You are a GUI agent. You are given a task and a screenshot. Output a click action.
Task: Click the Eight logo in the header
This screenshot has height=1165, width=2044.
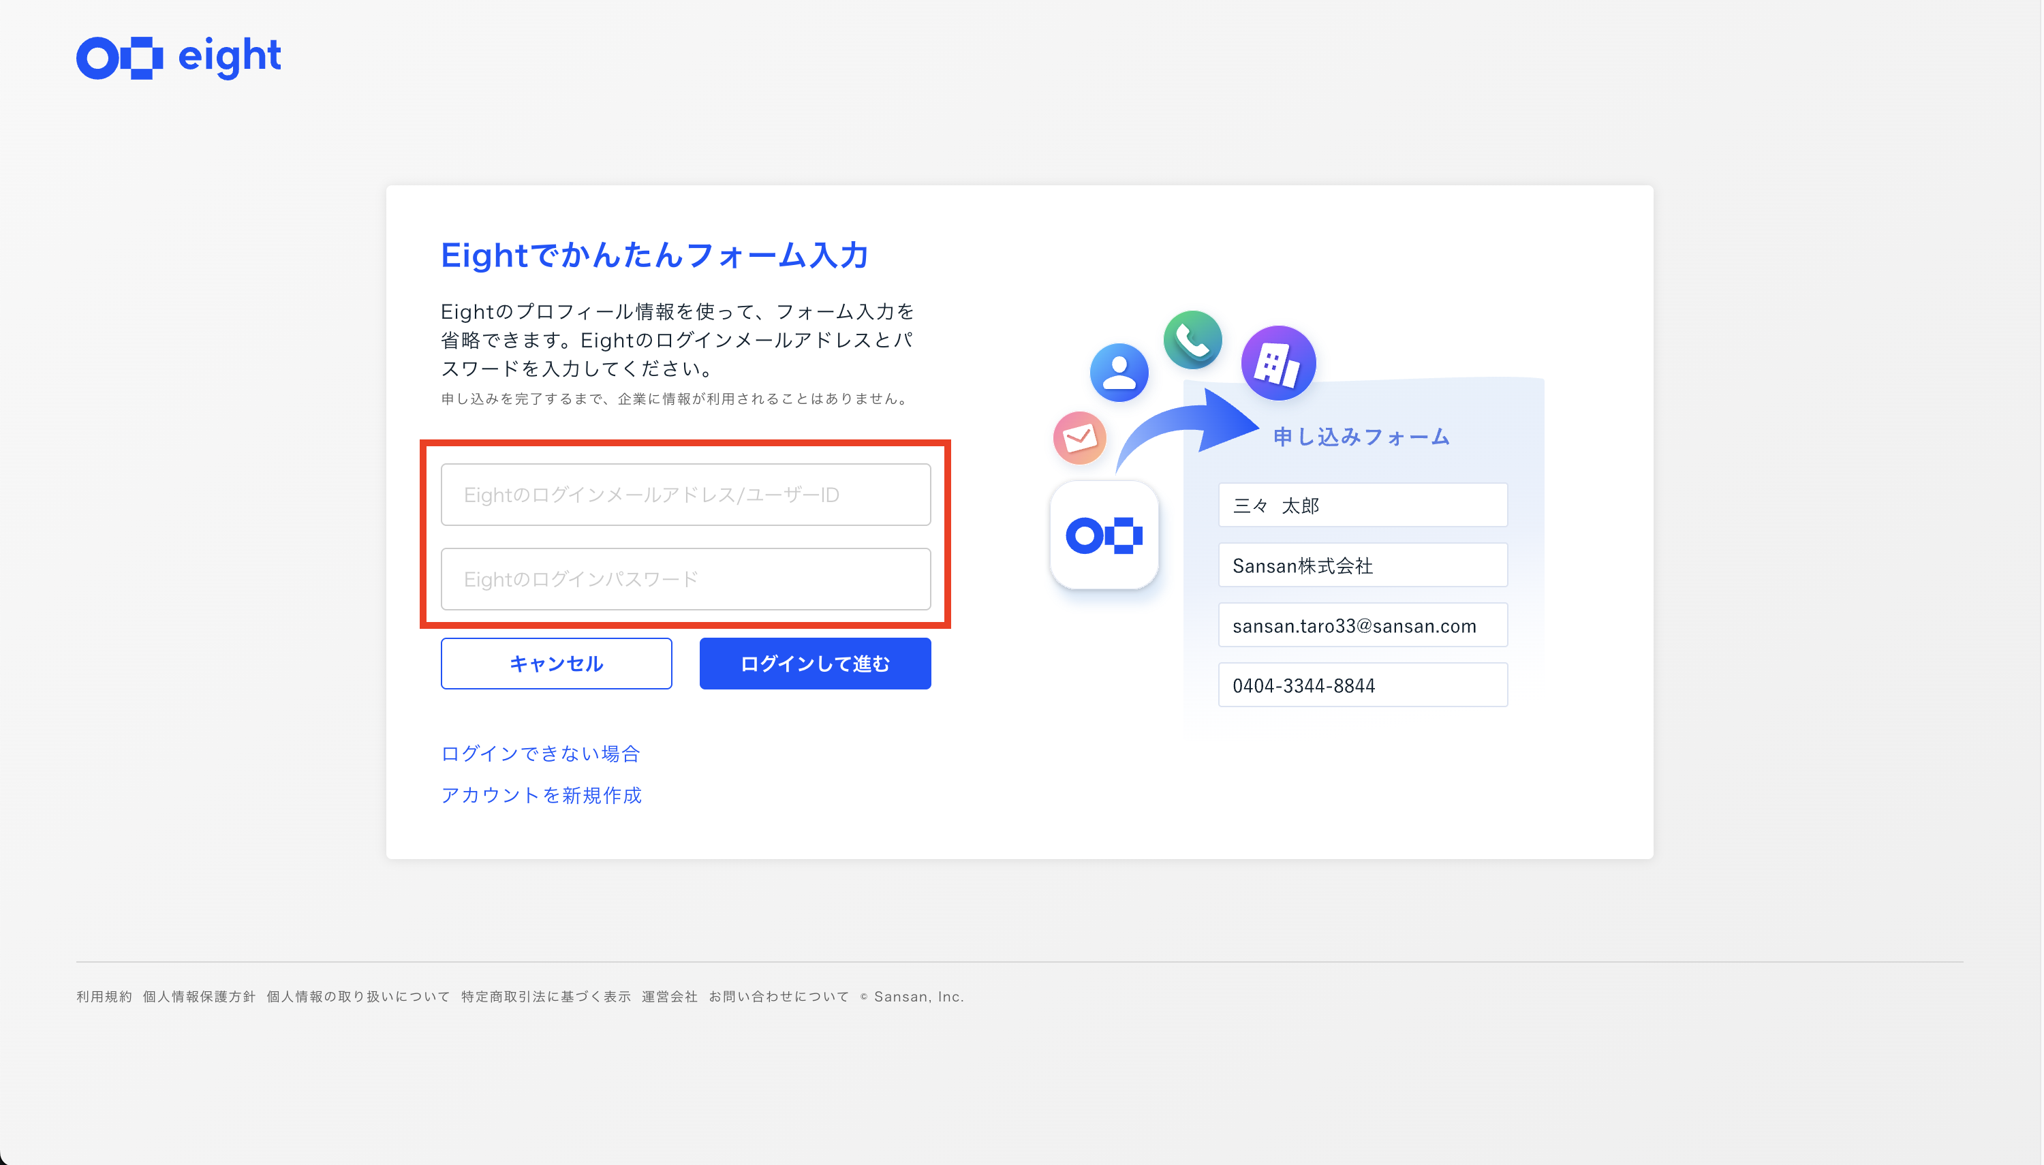[179, 58]
